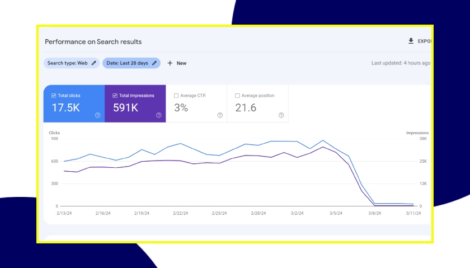This screenshot has height=268, width=470.
Task: Open the 'Search type: Web' filter
Action: pyautogui.click(x=67, y=63)
